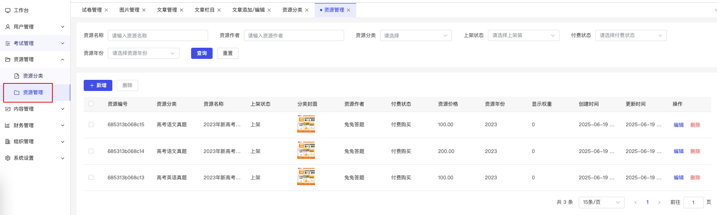Go to next page arrow in pagination
Screen dimensions: 717x215
coord(659,203)
